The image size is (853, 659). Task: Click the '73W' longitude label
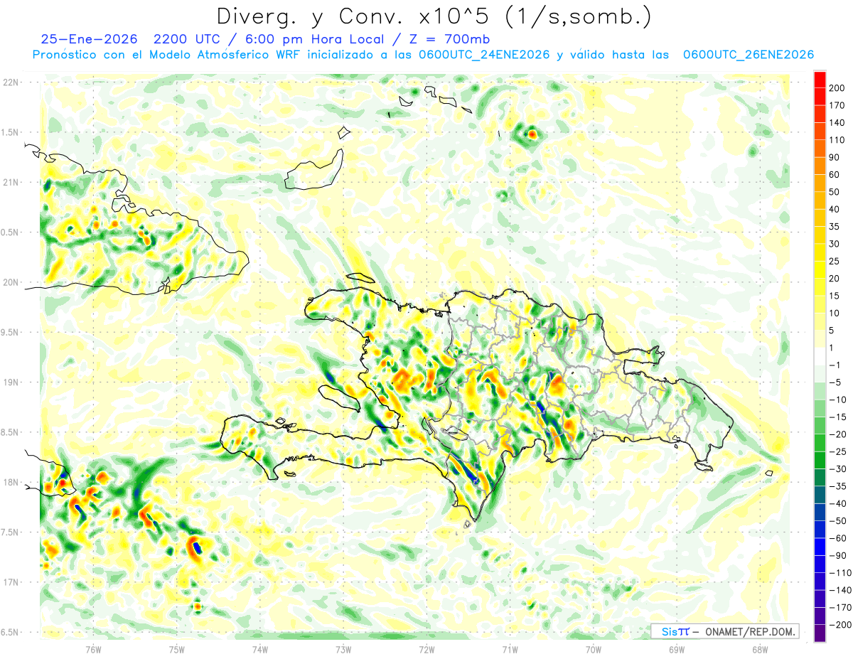(343, 650)
